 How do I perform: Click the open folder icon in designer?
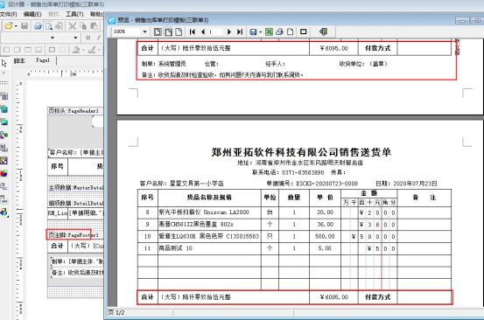(x=9, y=26)
